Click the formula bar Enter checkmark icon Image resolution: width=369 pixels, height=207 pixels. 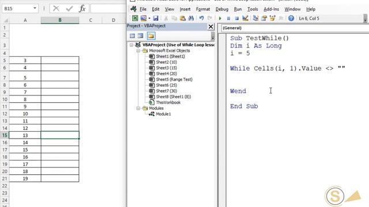(69, 9)
